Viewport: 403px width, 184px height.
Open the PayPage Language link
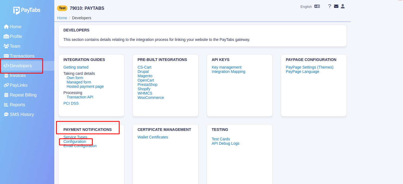tap(303, 72)
